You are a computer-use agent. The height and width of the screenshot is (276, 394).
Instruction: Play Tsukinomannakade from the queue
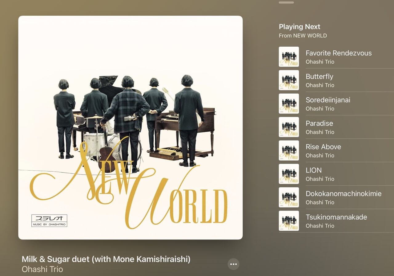tap(336, 221)
